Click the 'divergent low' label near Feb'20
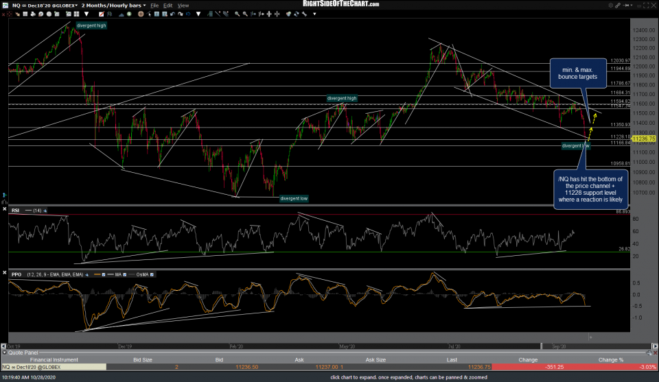Screen dimensions: 659x382 coord(294,199)
